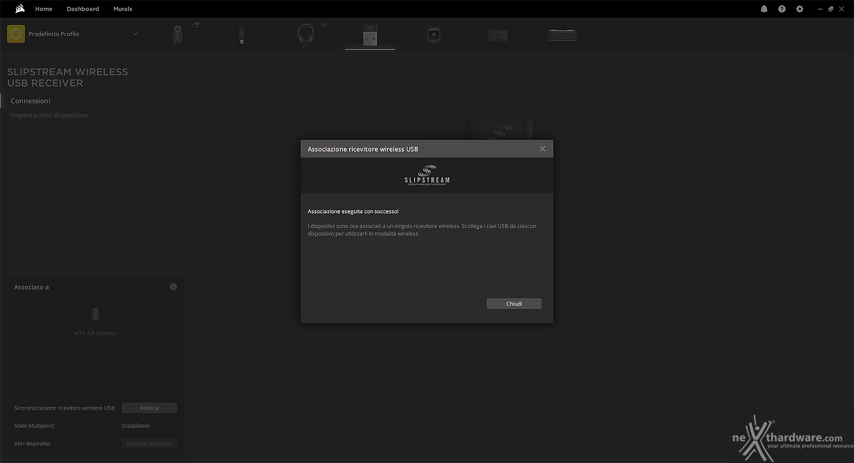Open iCUE settings gear
The image size is (854, 463).
800,9
